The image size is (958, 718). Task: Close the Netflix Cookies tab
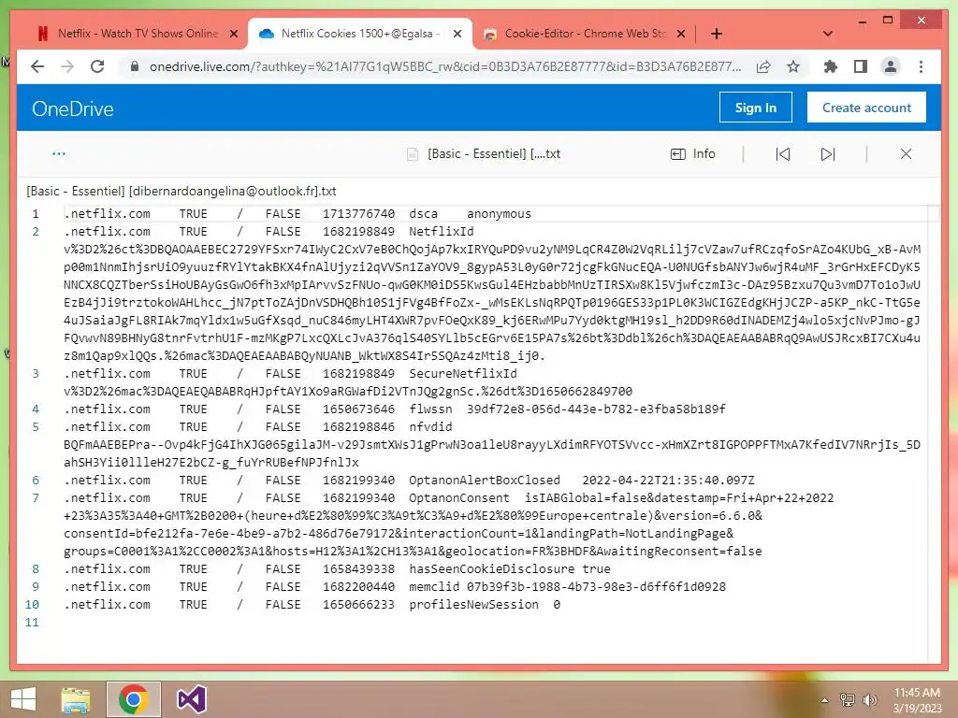[457, 34]
